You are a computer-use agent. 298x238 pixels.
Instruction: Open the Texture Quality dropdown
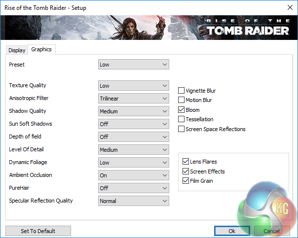click(133, 86)
